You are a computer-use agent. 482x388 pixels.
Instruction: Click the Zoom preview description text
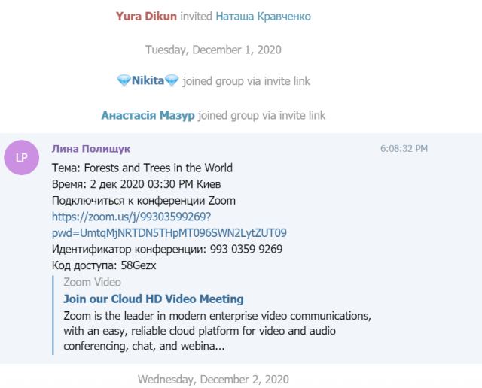coord(218,331)
